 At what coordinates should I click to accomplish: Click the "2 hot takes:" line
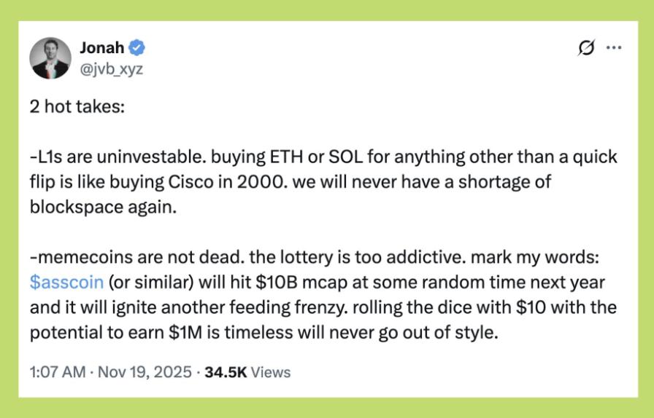pos(77,106)
